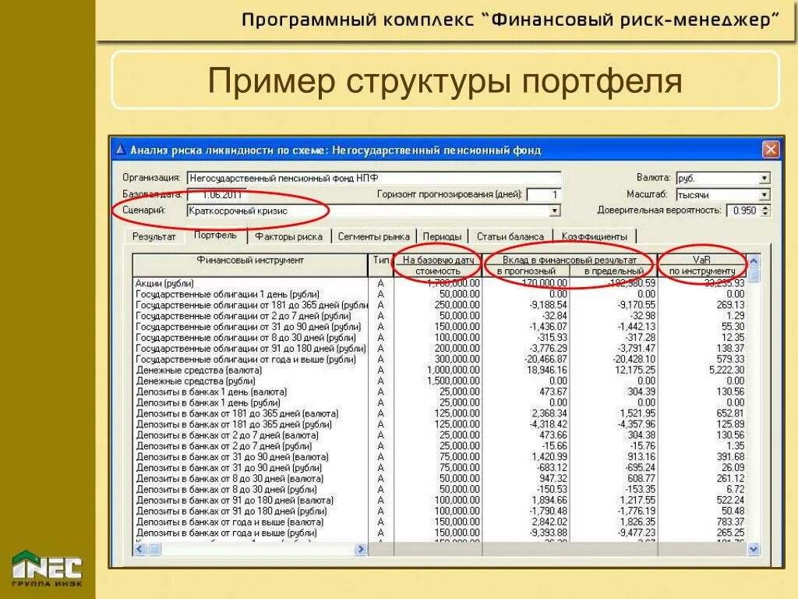The width and height of the screenshot is (798, 599).
Task: Close the liquidity risk analysis window
Action: (771, 150)
